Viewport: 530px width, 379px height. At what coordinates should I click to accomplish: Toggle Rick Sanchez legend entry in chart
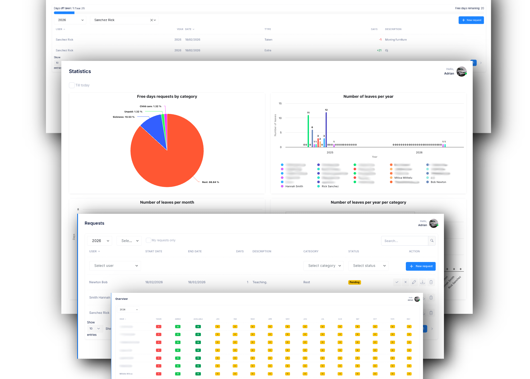[x=330, y=186]
